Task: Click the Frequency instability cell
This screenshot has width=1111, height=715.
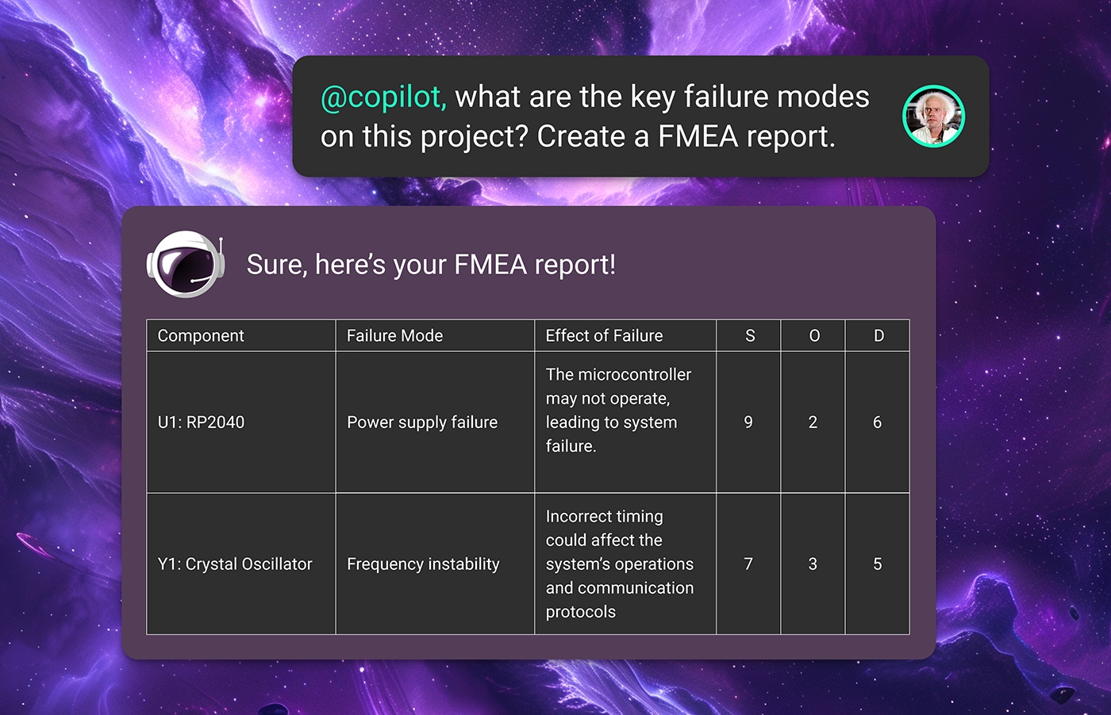Action: click(x=423, y=564)
